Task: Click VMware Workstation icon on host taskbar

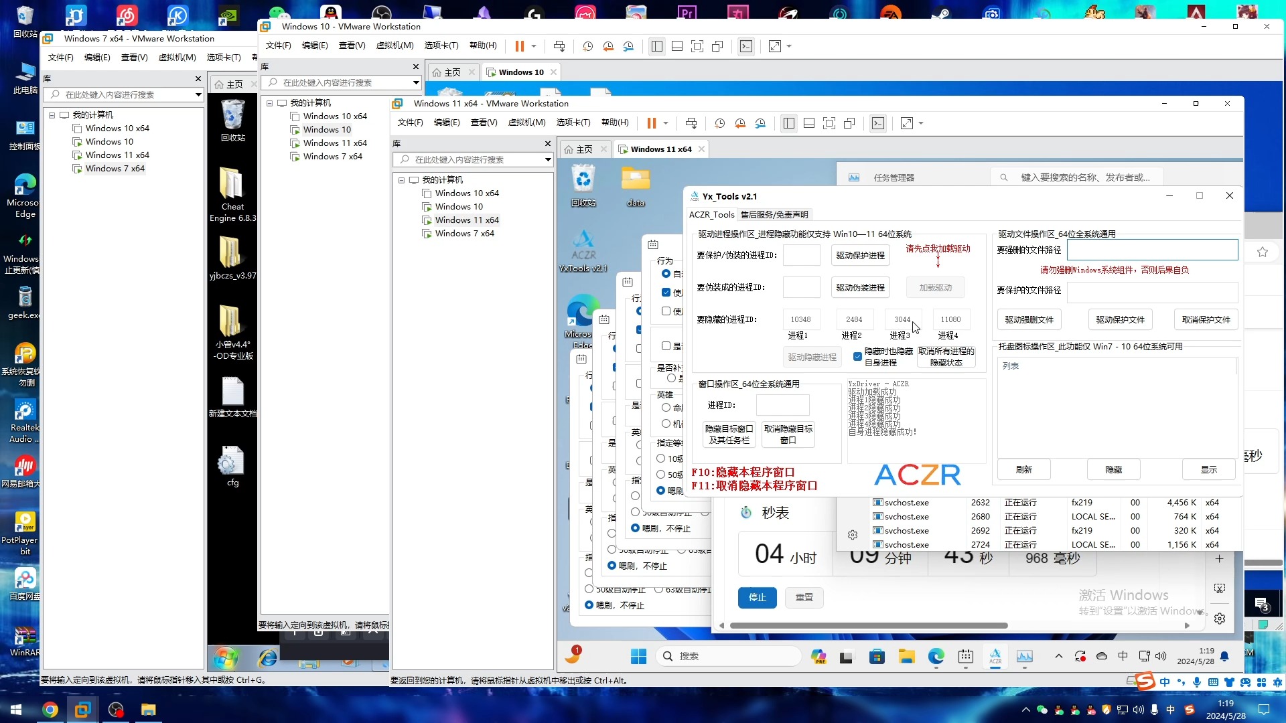Action: (x=82, y=710)
